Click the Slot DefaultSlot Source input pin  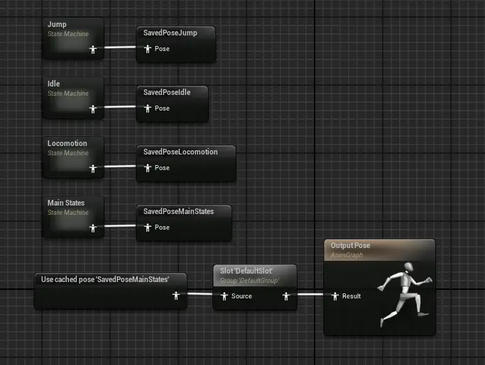(224, 296)
